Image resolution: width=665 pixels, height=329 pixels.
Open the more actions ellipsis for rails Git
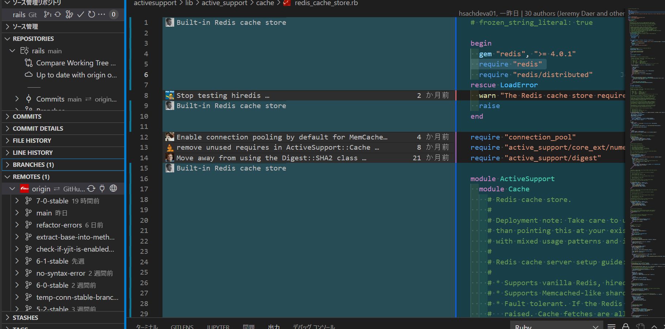coord(102,14)
